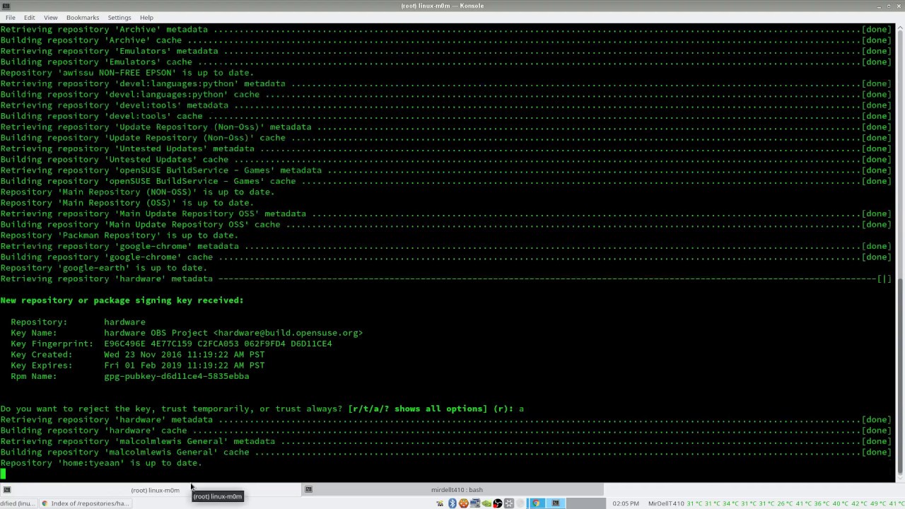Click the Konsole window icon in title bar
905x509 pixels.
pos(6,6)
